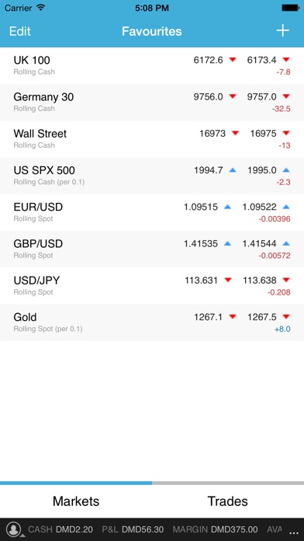Tap the P&L DMD56.30 status item
The image size is (304, 541).
tap(133, 529)
